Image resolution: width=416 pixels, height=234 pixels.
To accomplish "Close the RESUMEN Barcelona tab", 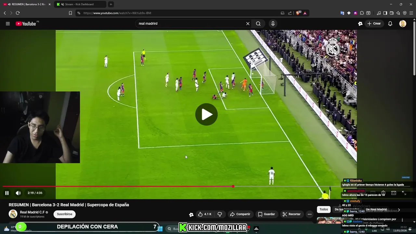I will click(50, 4).
